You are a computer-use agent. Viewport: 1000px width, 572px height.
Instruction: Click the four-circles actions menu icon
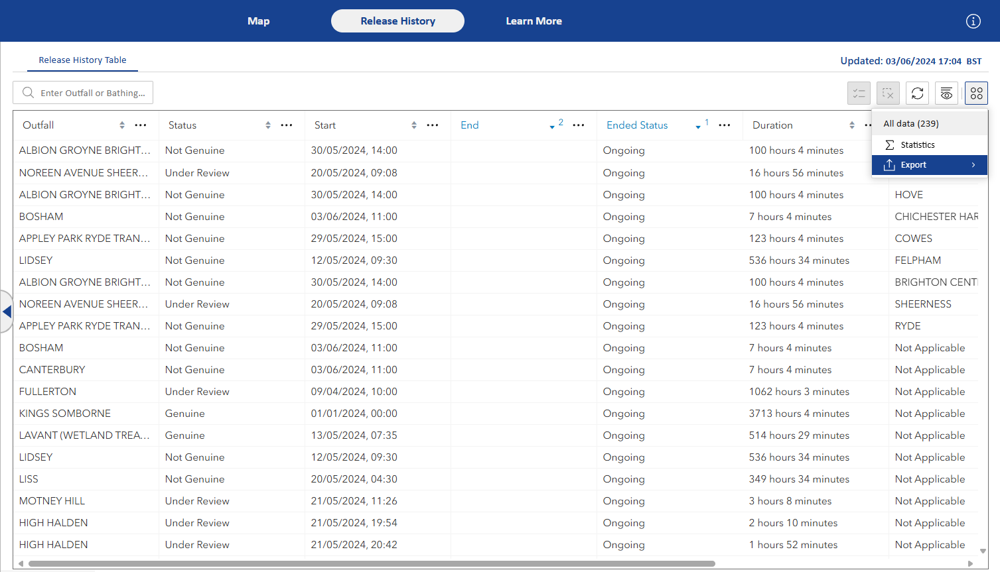pos(976,93)
